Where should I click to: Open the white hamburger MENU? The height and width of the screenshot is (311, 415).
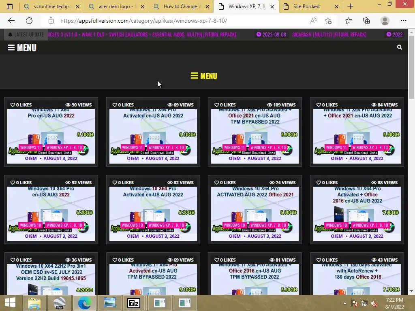coord(22,48)
